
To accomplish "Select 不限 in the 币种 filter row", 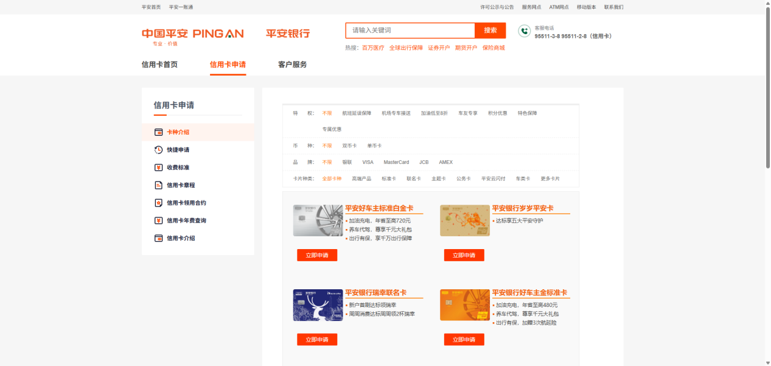I will tap(327, 146).
